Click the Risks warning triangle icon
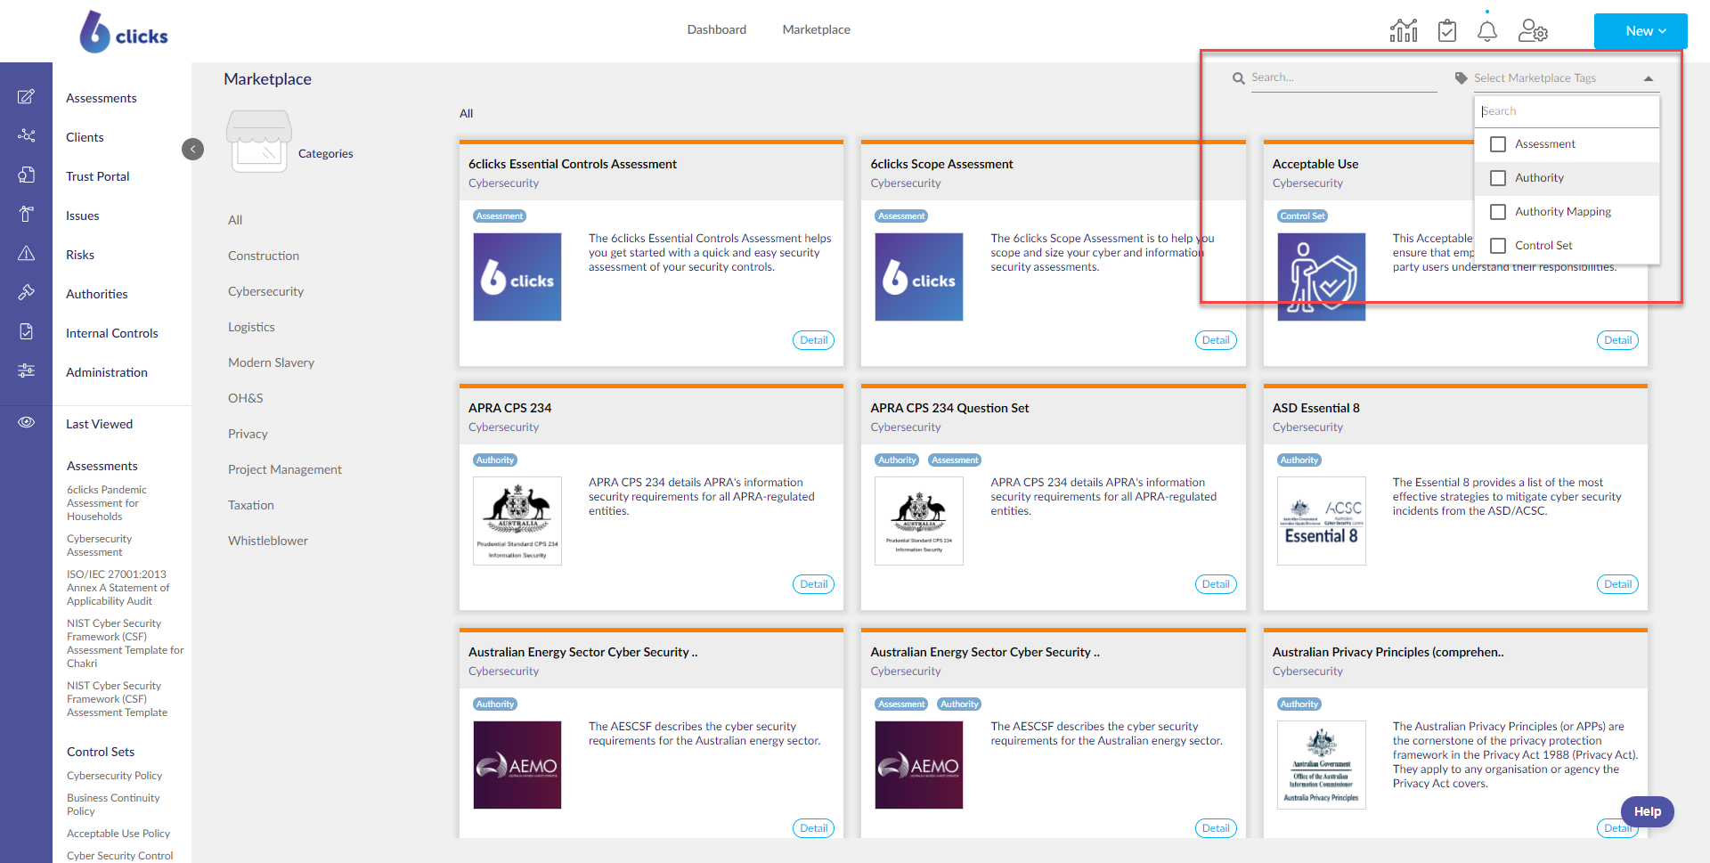Screen dimensions: 1710x863 point(27,253)
